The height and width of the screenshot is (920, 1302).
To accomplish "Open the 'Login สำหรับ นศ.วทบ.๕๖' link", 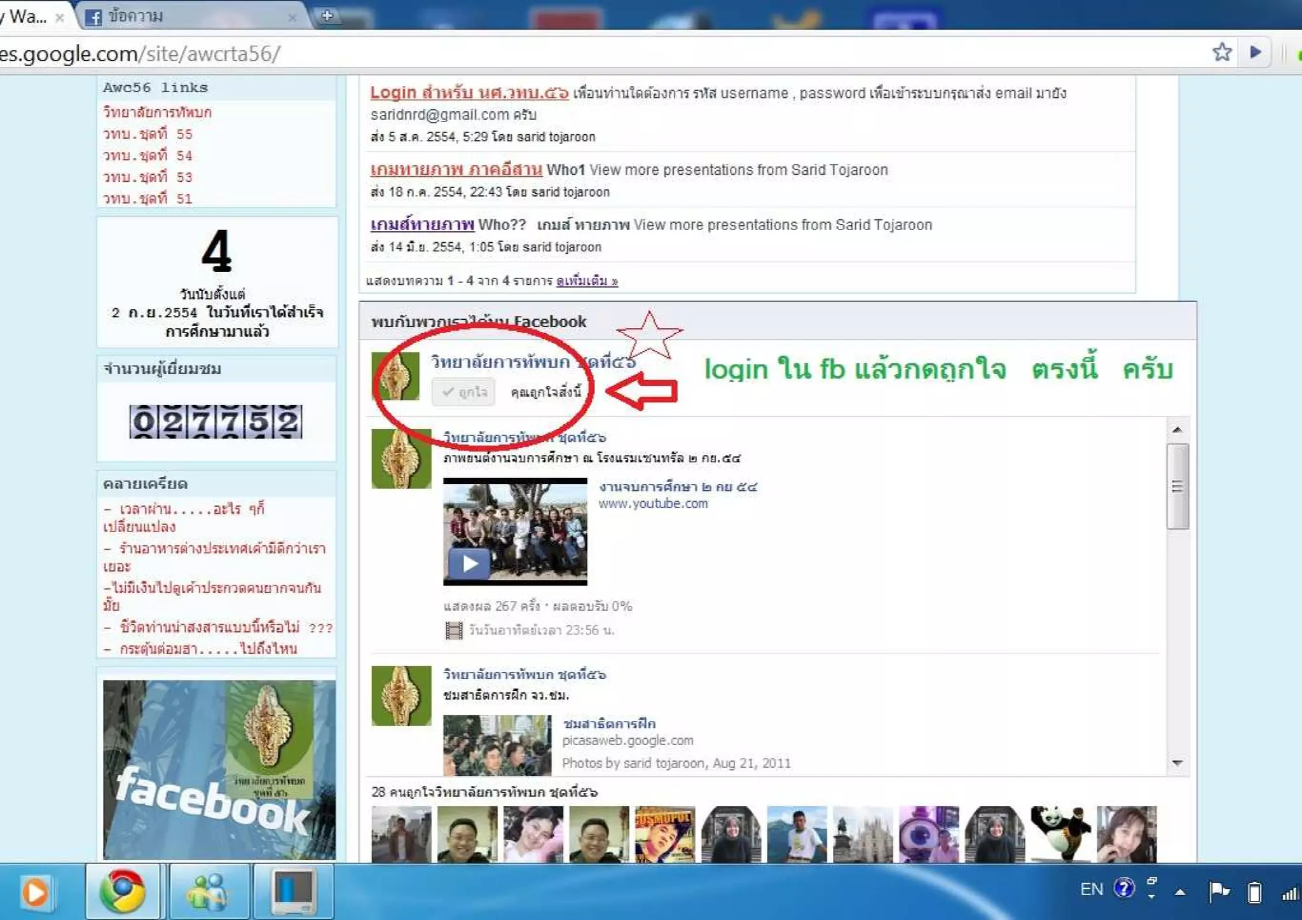I will pos(469,93).
